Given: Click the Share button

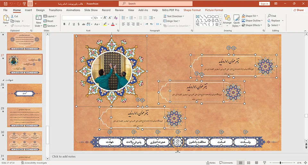Looking at the screenshot, I should pyautogui.click(x=299, y=10).
